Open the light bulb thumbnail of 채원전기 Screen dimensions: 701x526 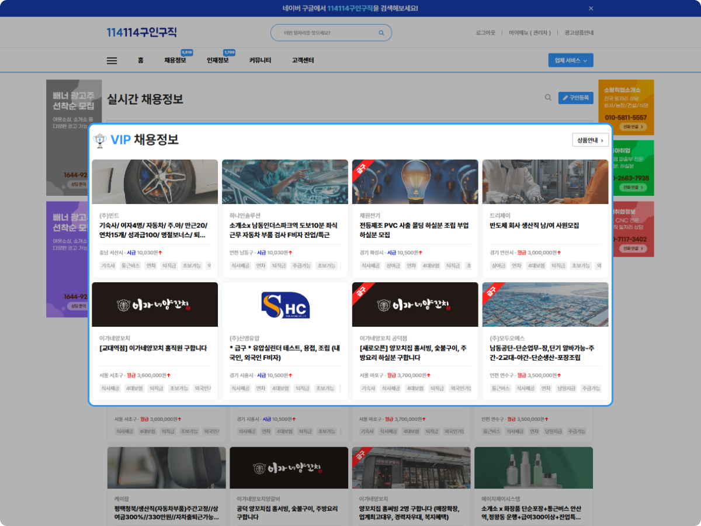415,182
